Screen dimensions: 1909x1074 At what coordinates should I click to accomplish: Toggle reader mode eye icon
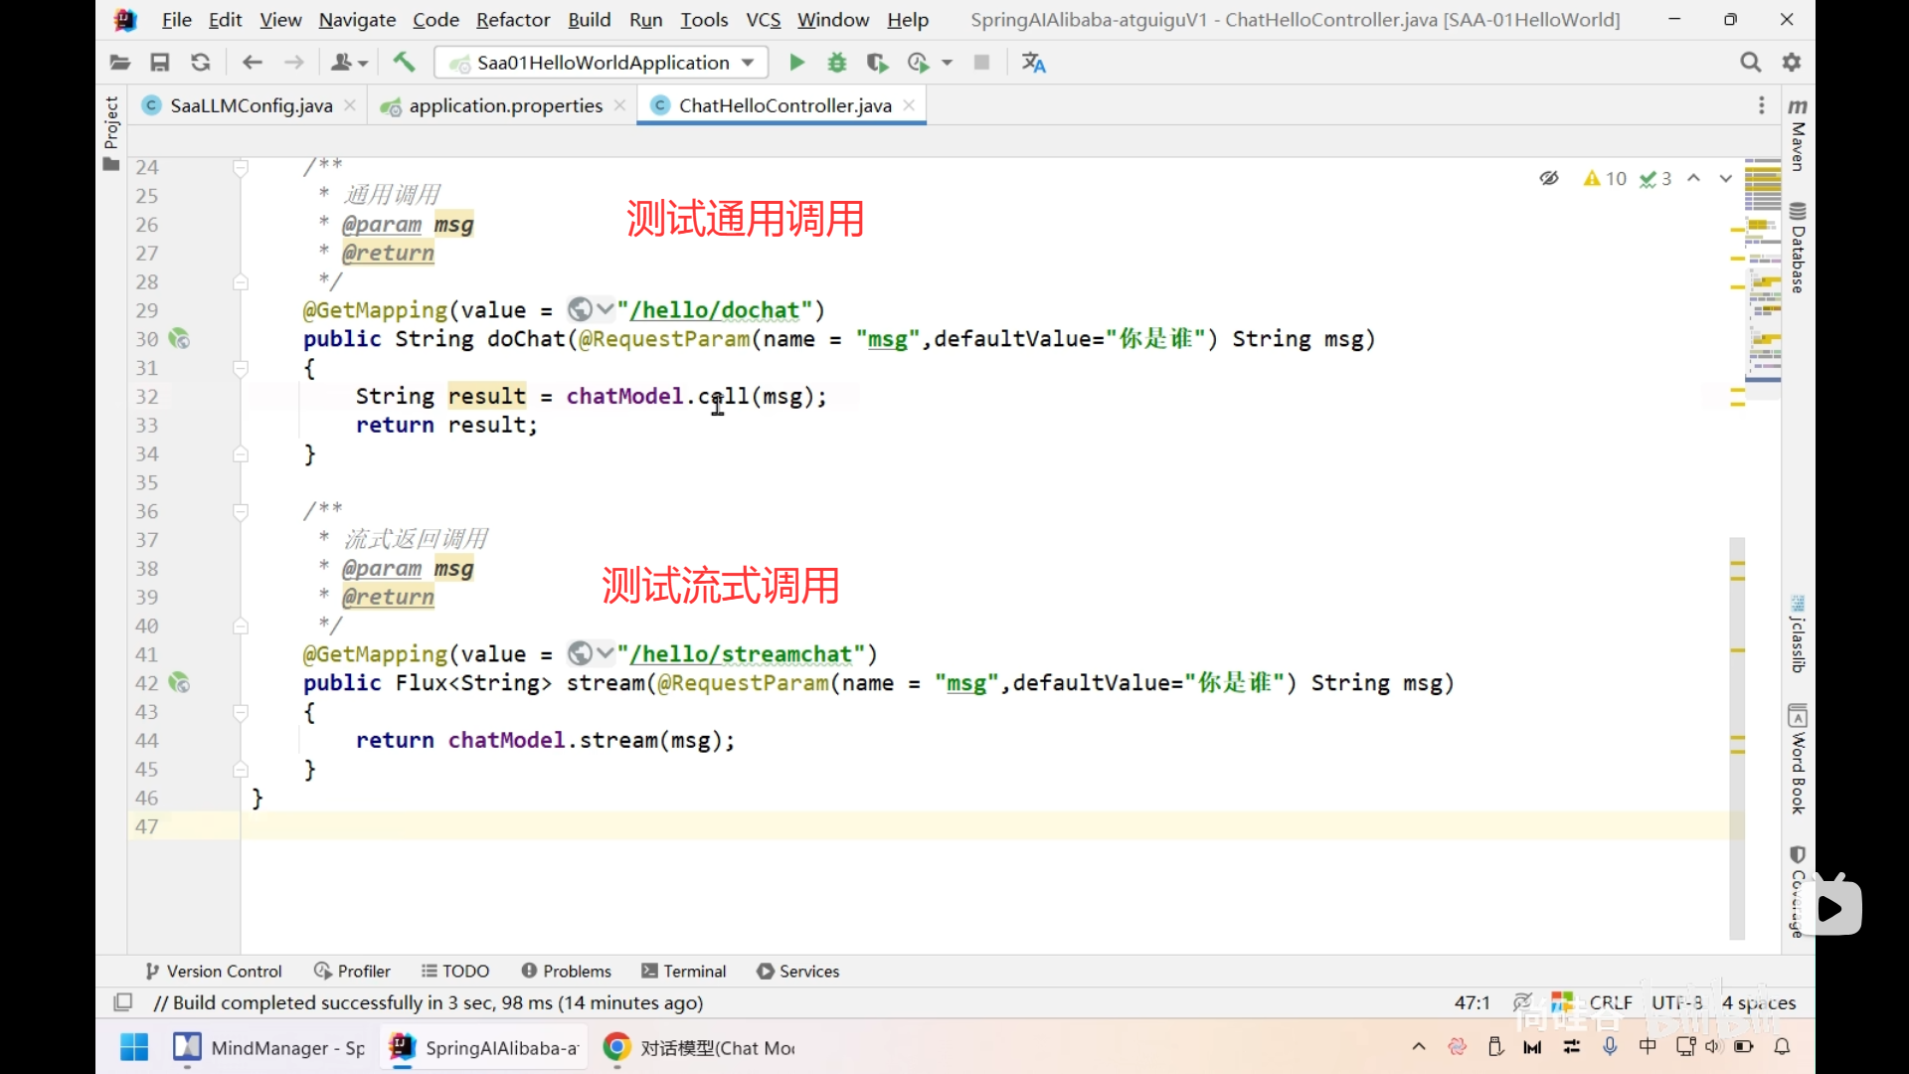click(1549, 178)
